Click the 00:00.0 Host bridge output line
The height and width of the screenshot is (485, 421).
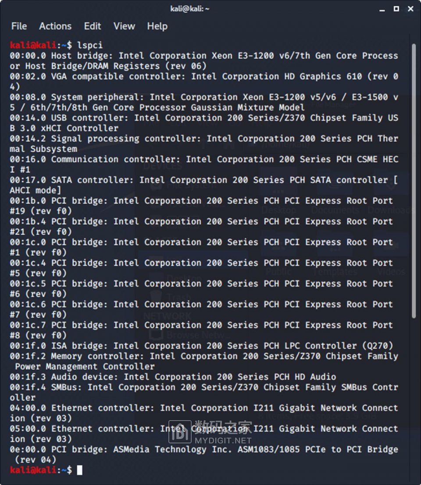204,56
